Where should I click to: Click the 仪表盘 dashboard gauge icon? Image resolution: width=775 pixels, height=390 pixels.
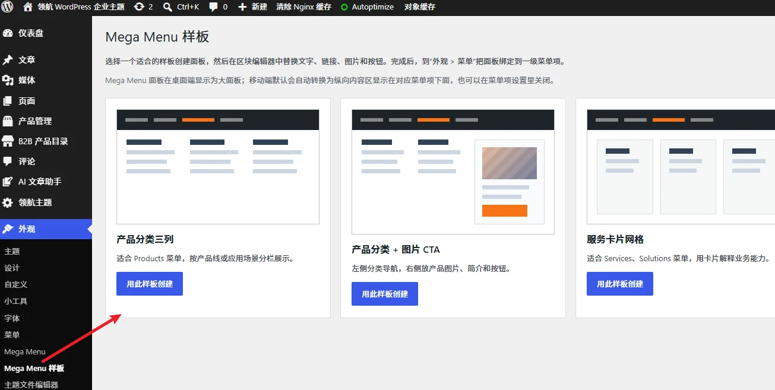[8, 33]
